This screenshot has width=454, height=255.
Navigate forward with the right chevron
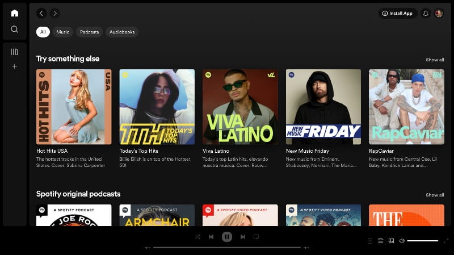54,13
